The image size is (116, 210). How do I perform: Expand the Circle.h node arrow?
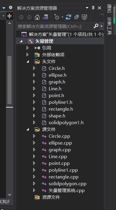[34, 68]
